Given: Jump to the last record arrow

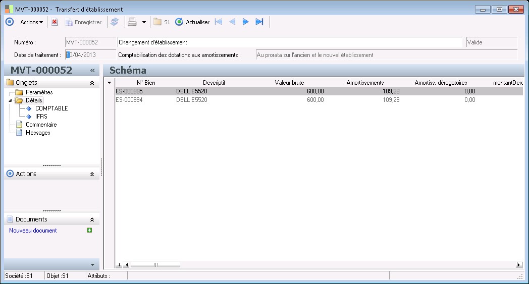Looking at the screenshot, I should (259, 22).
